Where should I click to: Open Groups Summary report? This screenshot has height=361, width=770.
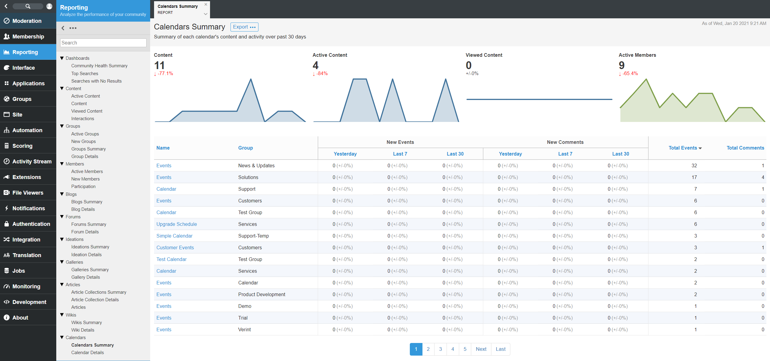(88, 149)
